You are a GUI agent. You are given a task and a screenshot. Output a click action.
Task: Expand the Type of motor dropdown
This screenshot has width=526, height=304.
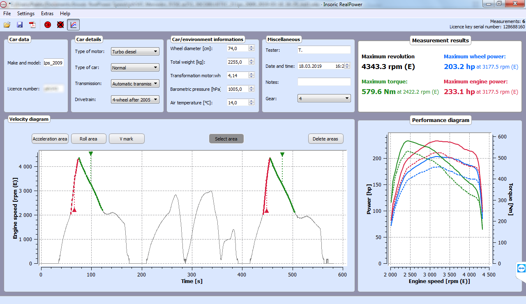135,52
